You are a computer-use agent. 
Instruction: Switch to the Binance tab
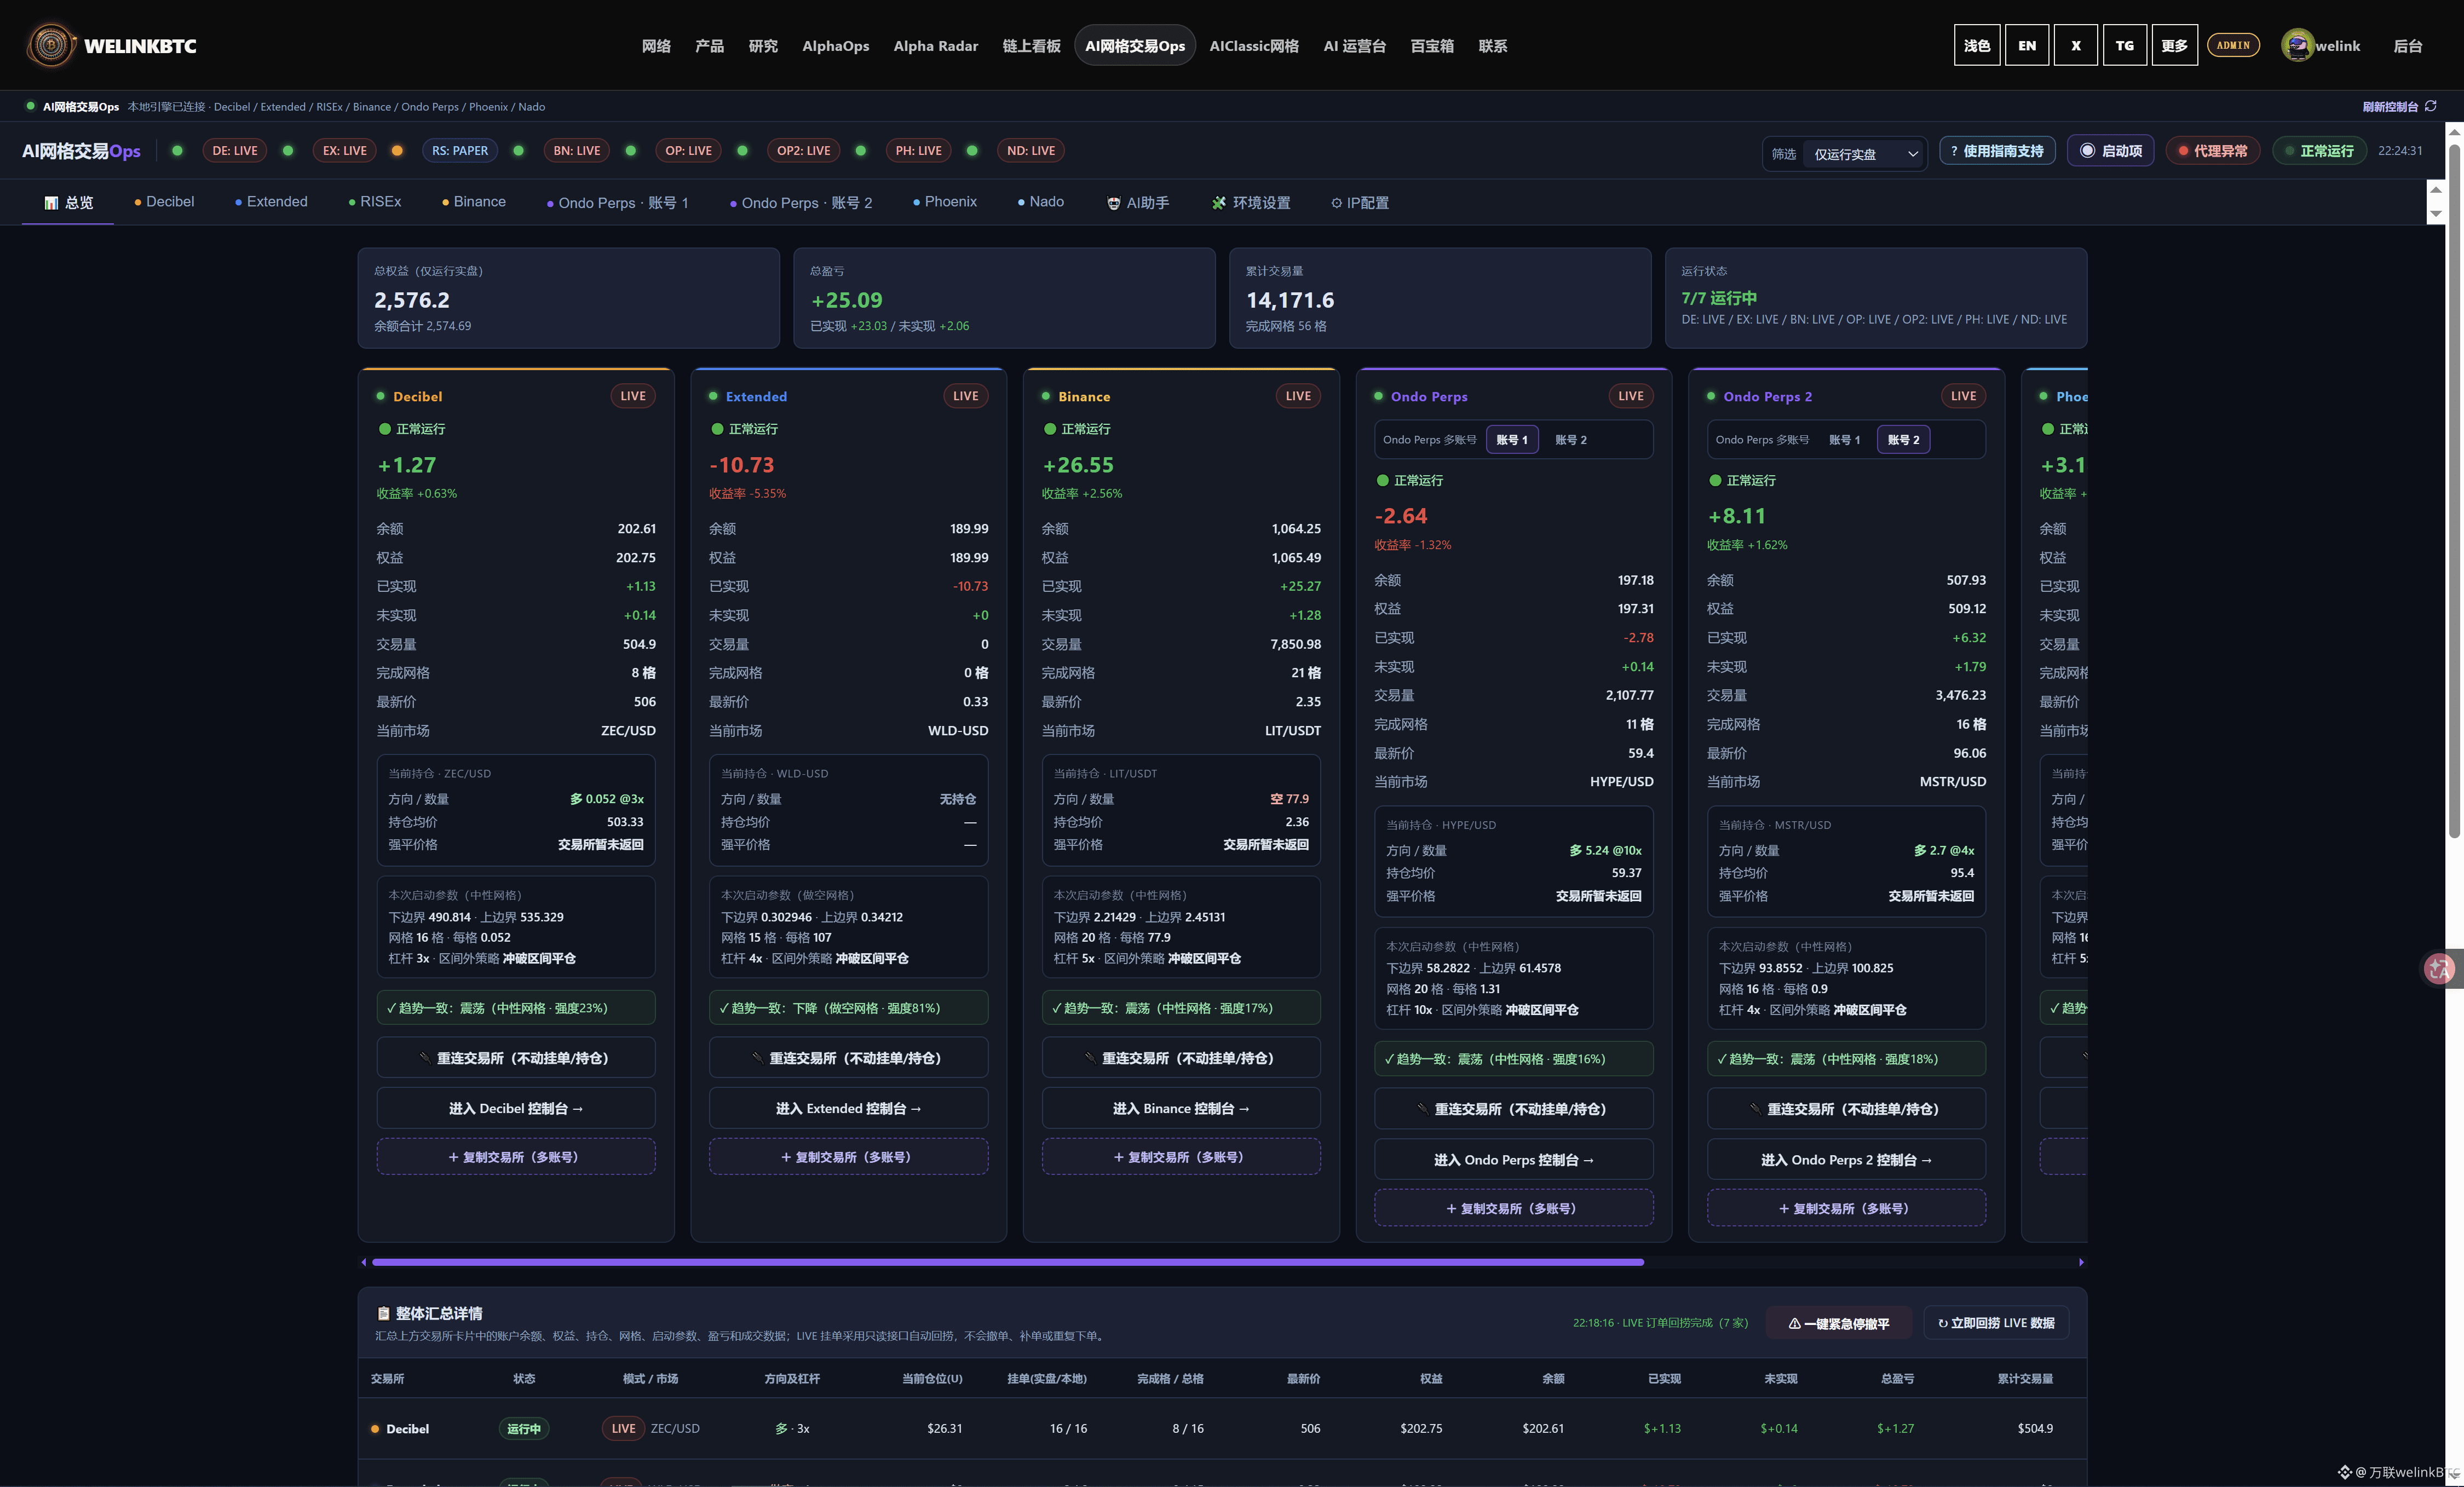click(474, 202)
